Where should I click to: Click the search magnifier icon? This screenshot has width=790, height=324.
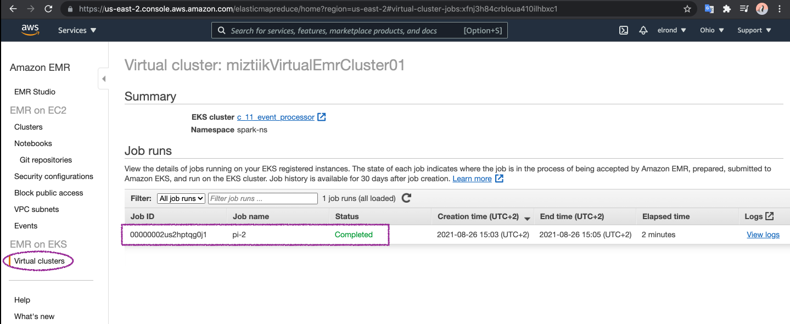click(222, 31)
